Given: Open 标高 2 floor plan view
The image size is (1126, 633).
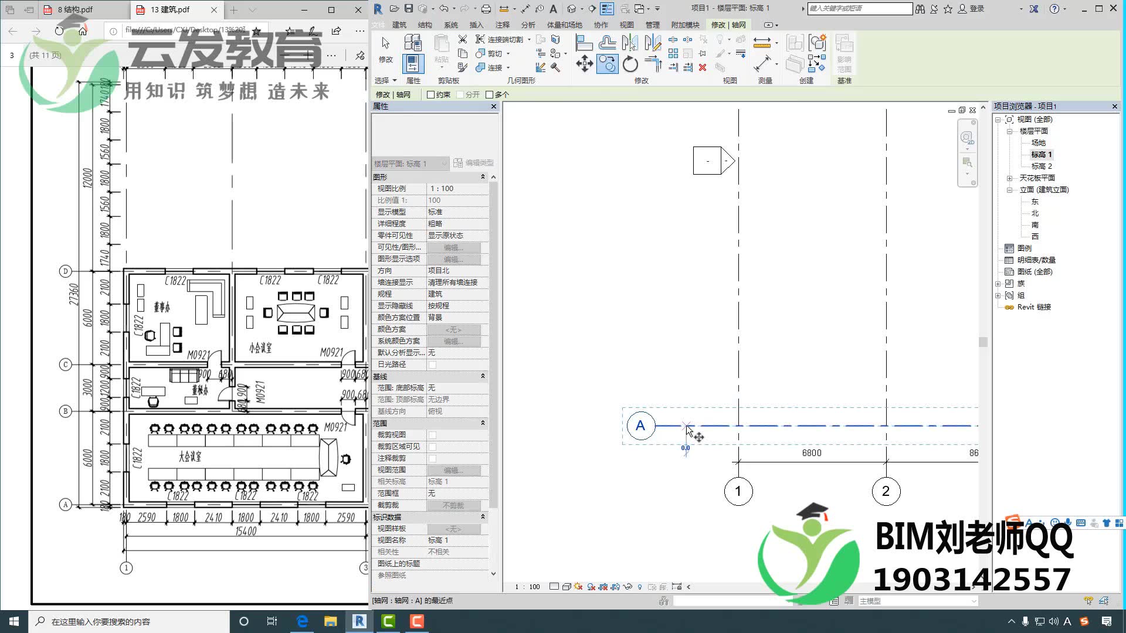Looking at the screenshot, I should (x=1042, y=166).
